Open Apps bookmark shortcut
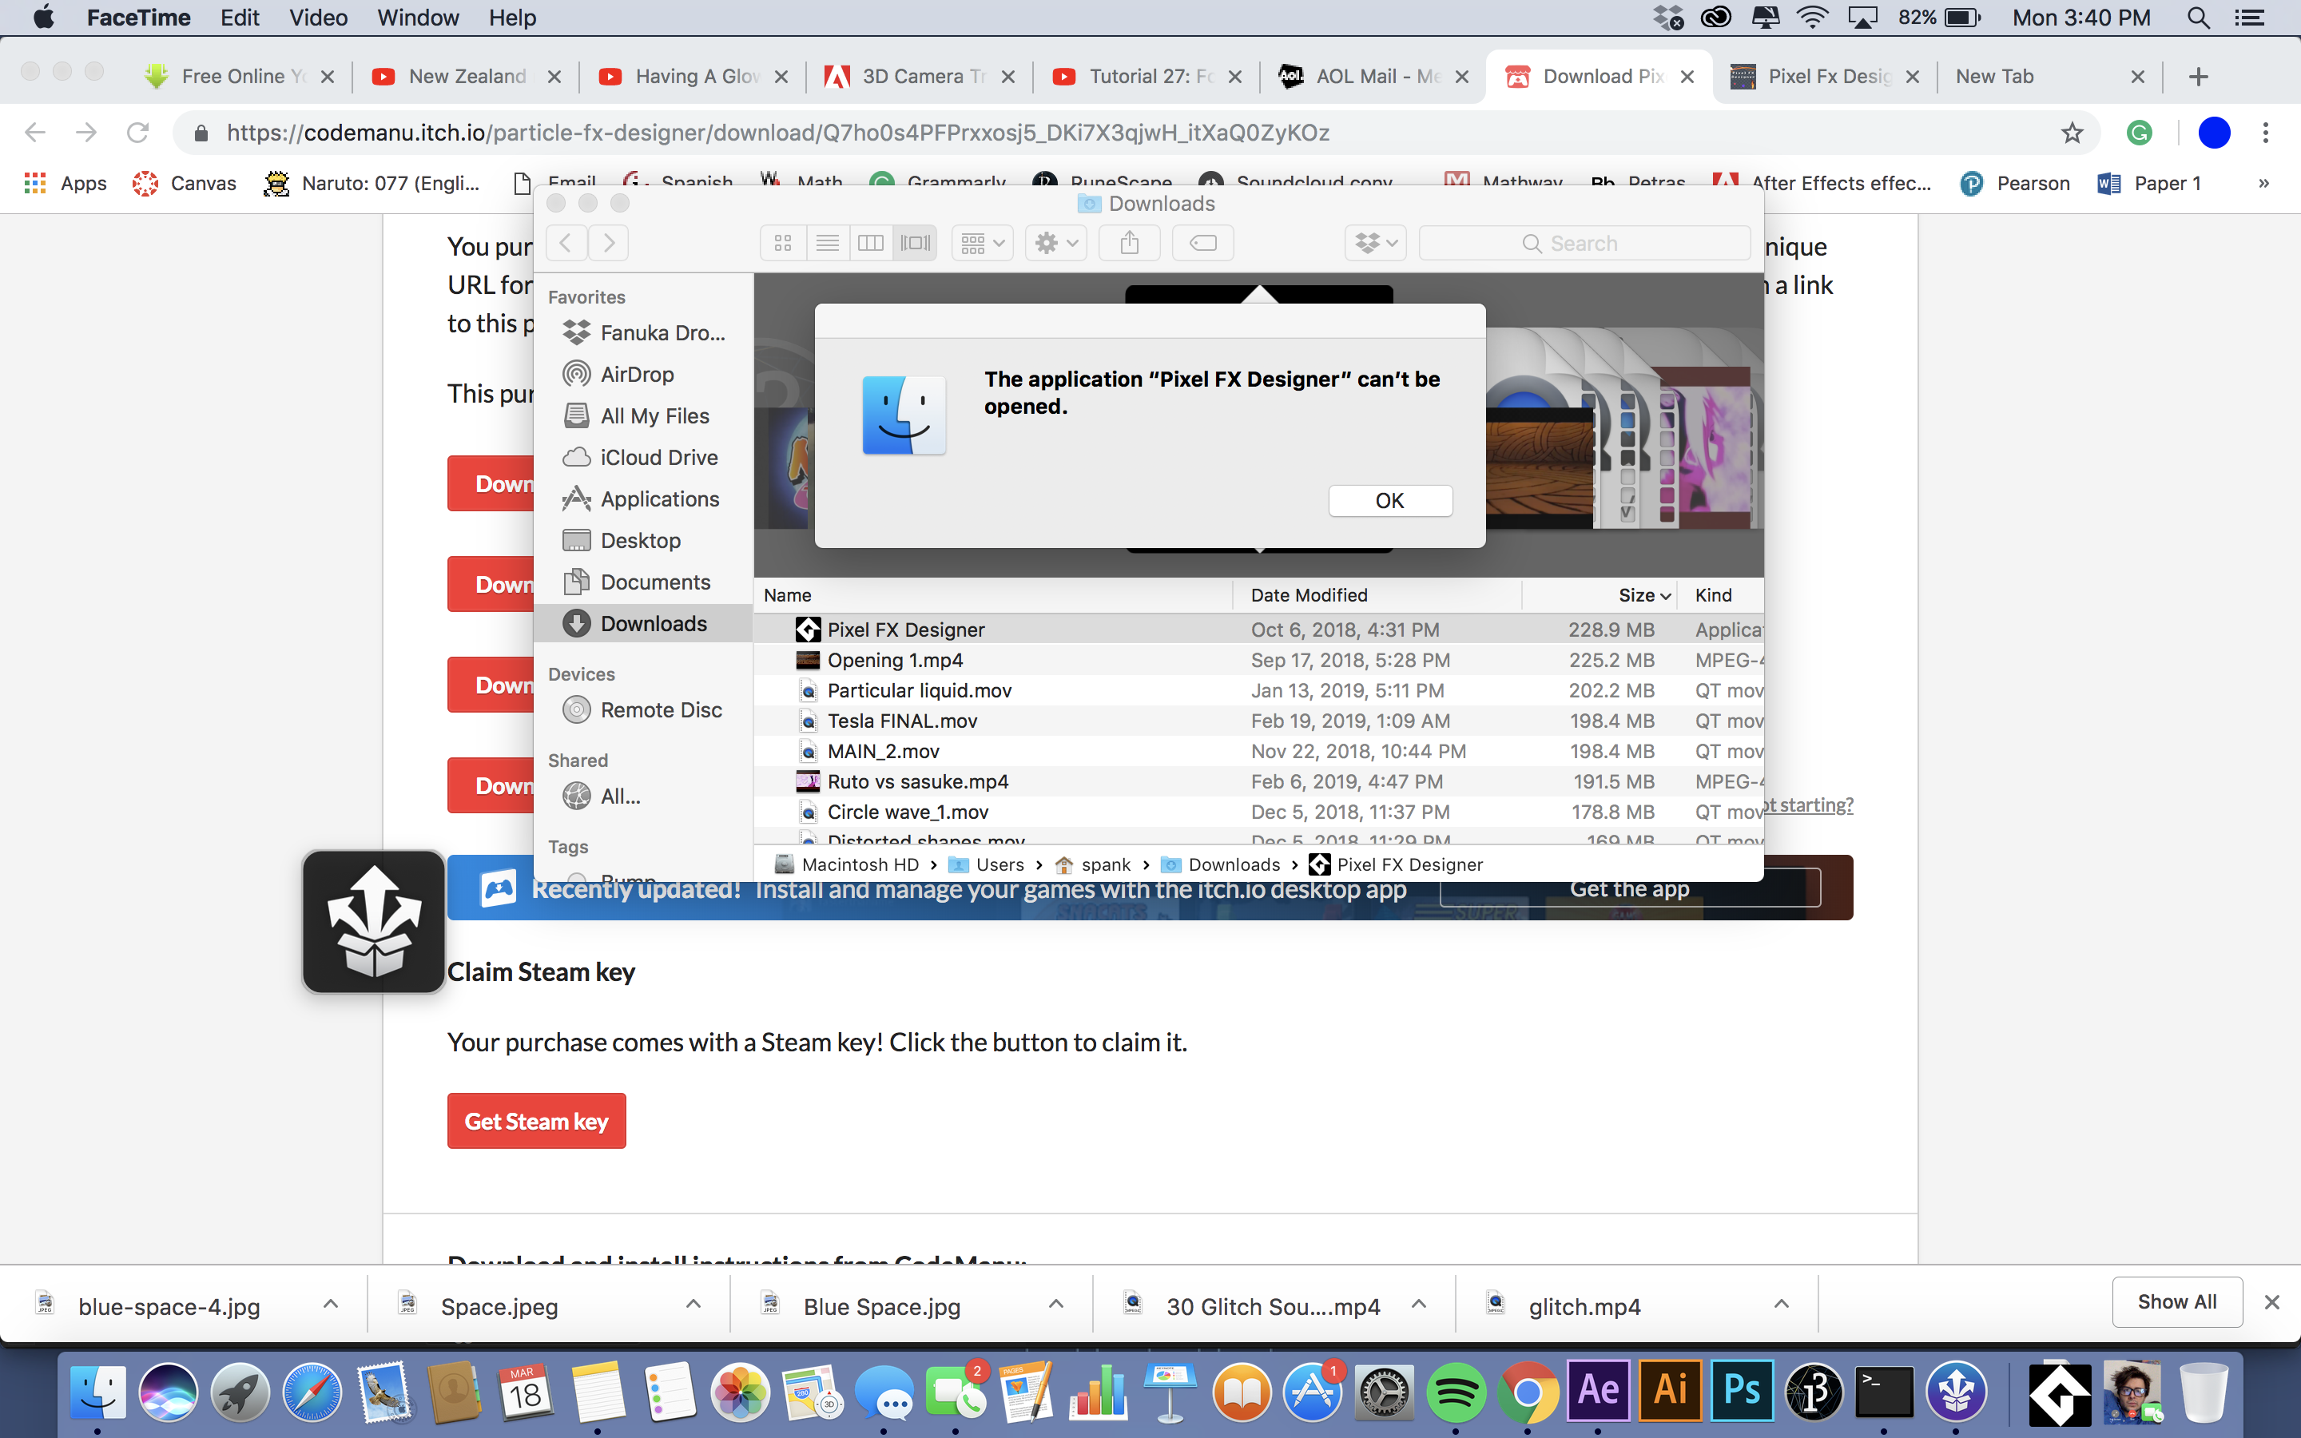Viewport: 2301px width, 1438px height. click(65, 184)
